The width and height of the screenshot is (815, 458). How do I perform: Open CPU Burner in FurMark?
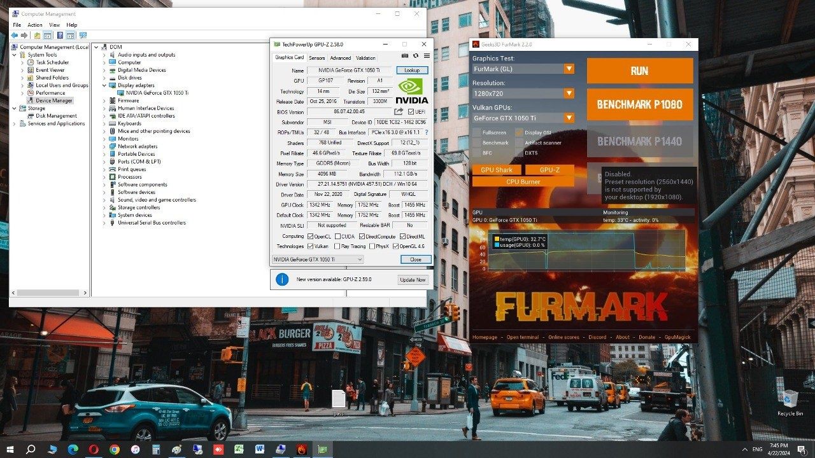[x=523, y=181]
